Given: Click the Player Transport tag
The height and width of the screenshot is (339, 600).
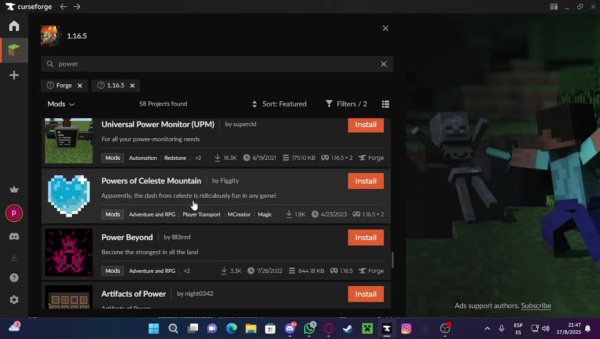Looking at the screenshot, I should coord(201,214).
